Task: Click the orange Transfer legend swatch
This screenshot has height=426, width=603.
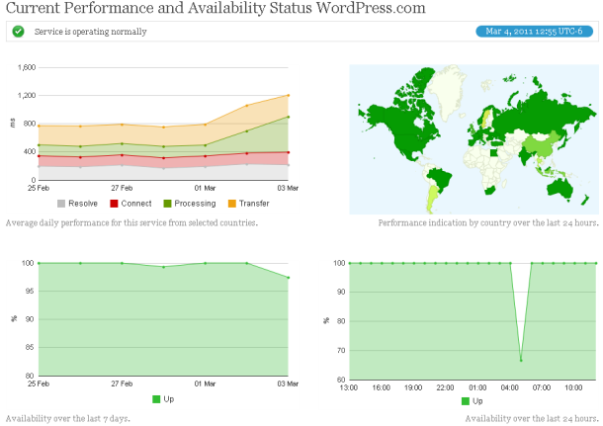Action: (232, 204)
